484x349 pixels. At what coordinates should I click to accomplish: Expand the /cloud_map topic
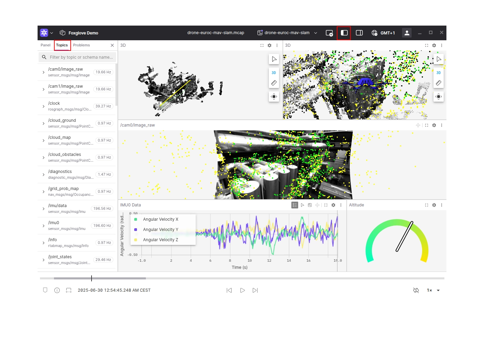point(43,141)
